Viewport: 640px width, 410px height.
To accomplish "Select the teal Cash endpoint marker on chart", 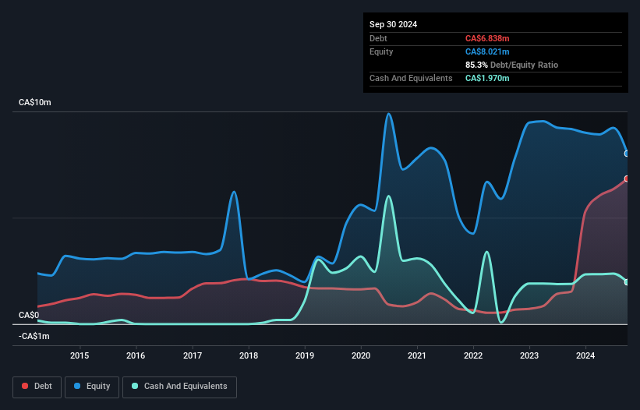I will 627,282.
